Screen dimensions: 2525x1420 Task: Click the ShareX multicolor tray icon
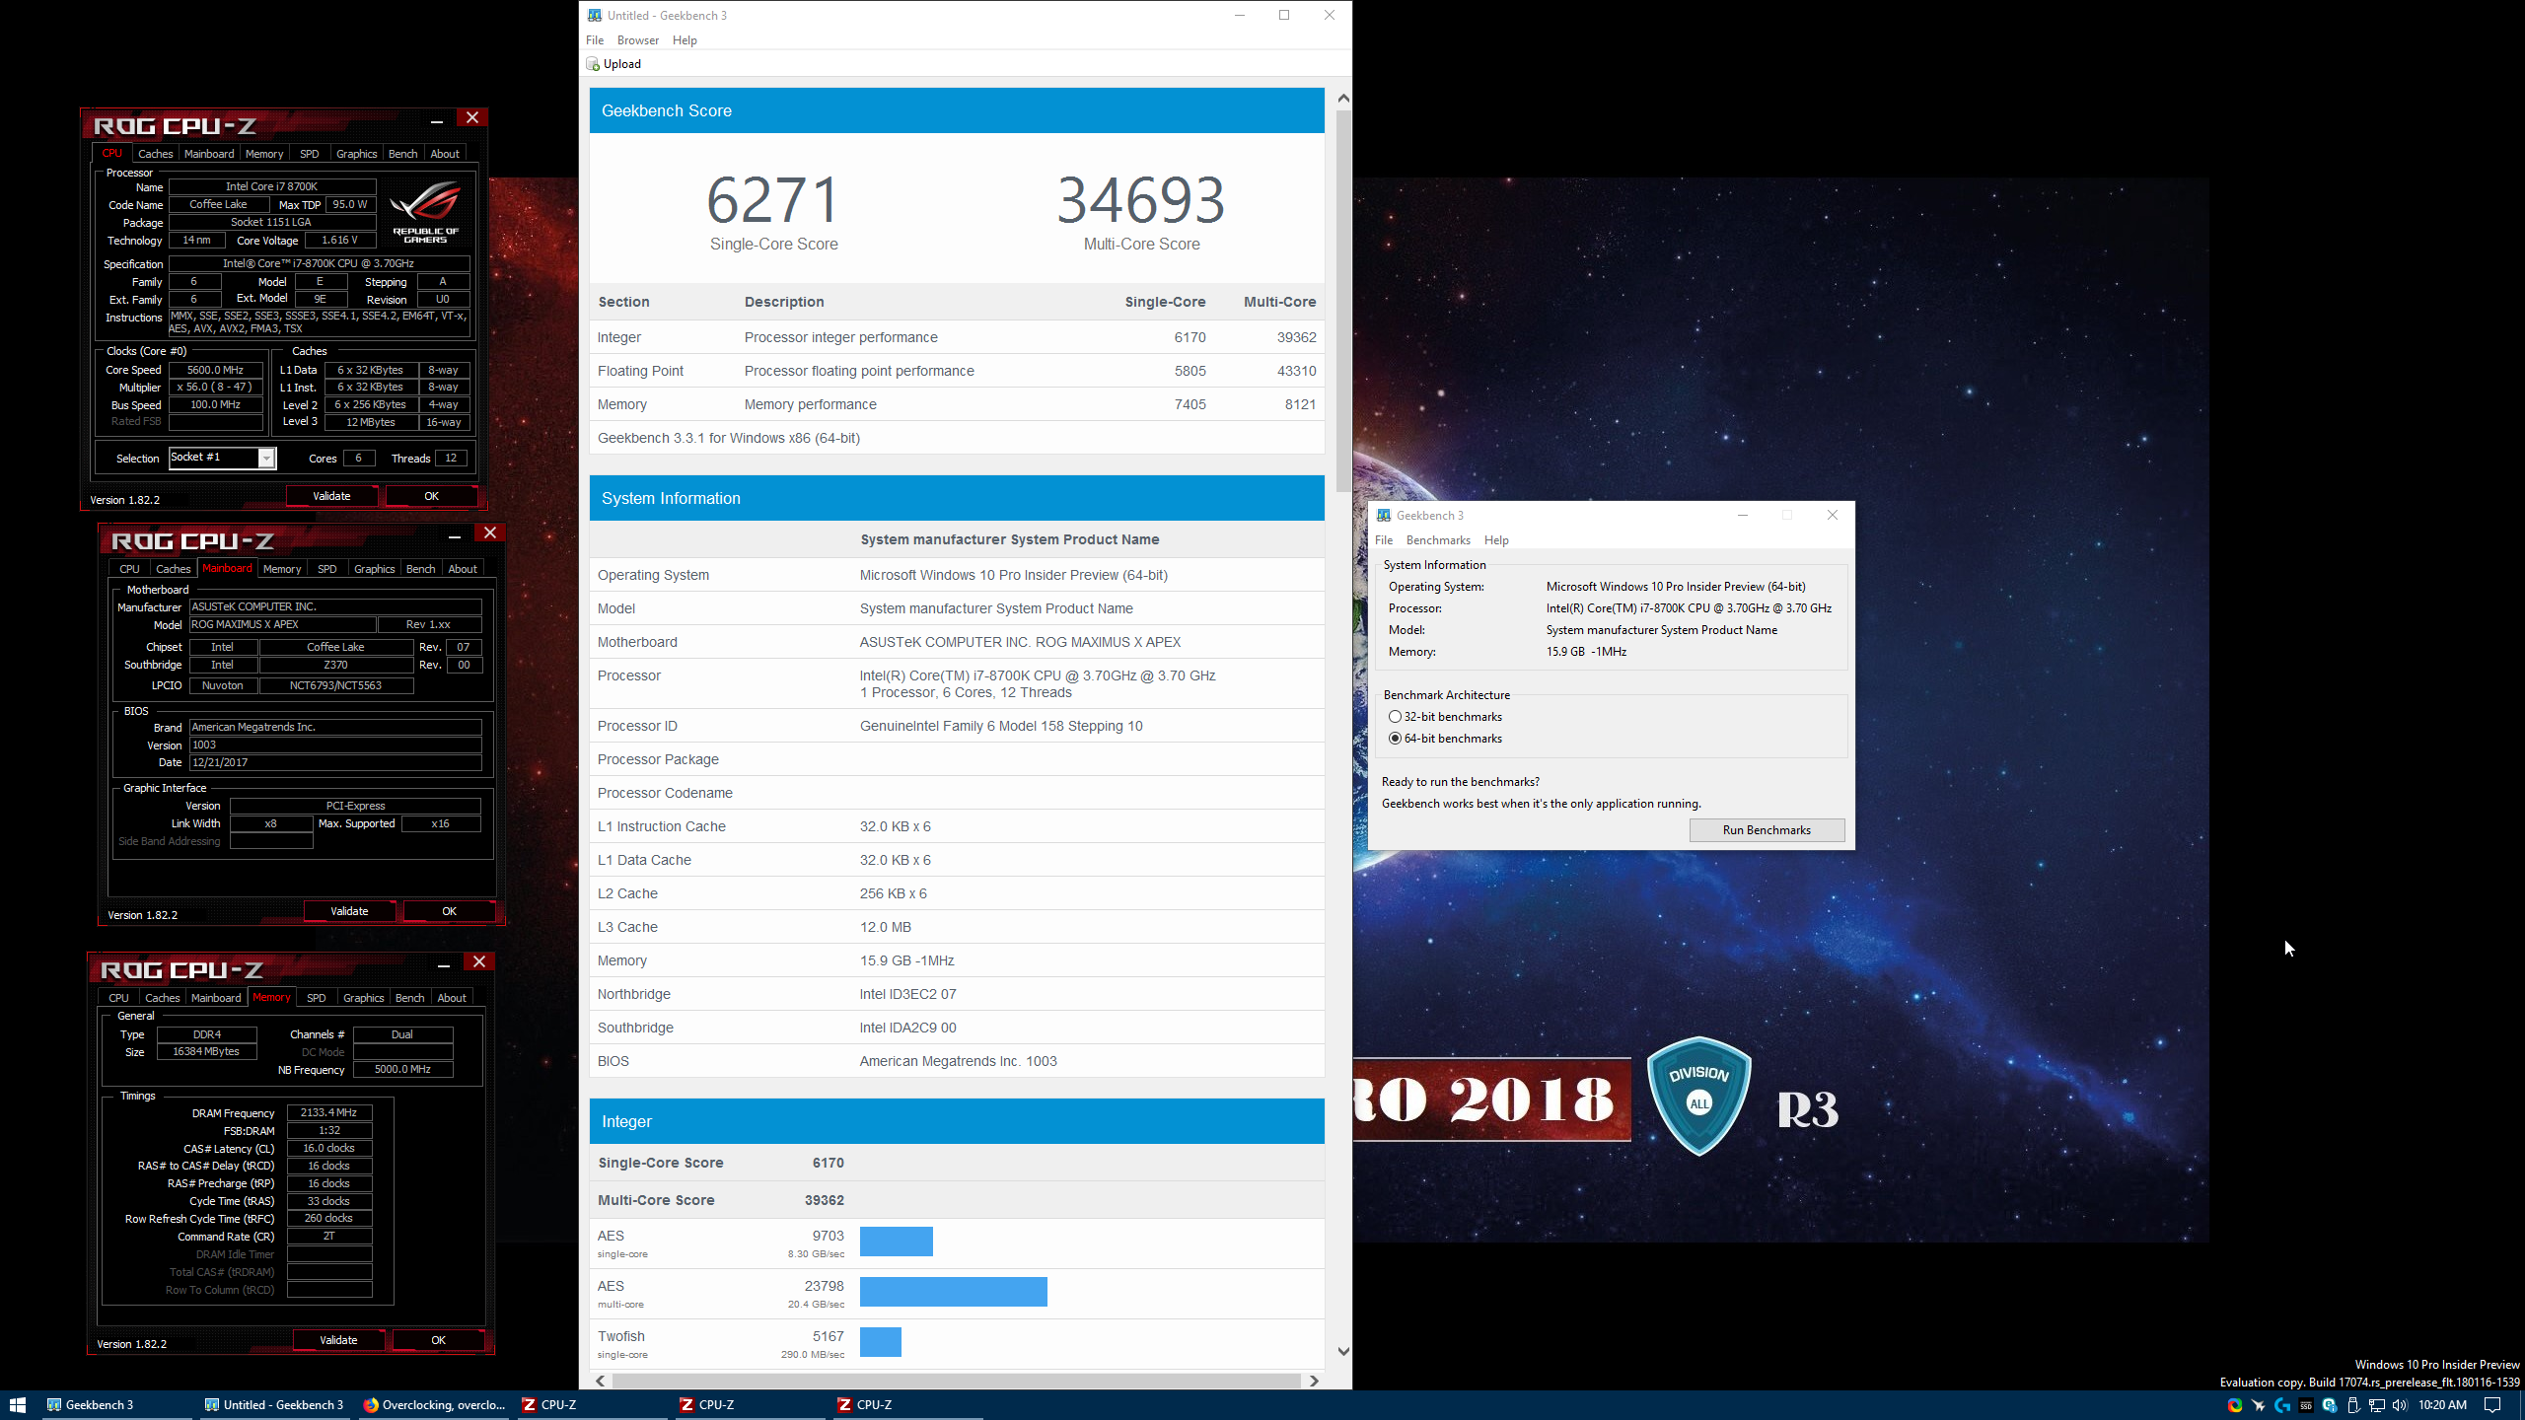pyautogui.click(x=2235, y=1405)
